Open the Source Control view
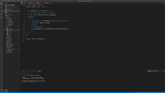The width and height of the screenshot is (165, 93). [2, 11]
